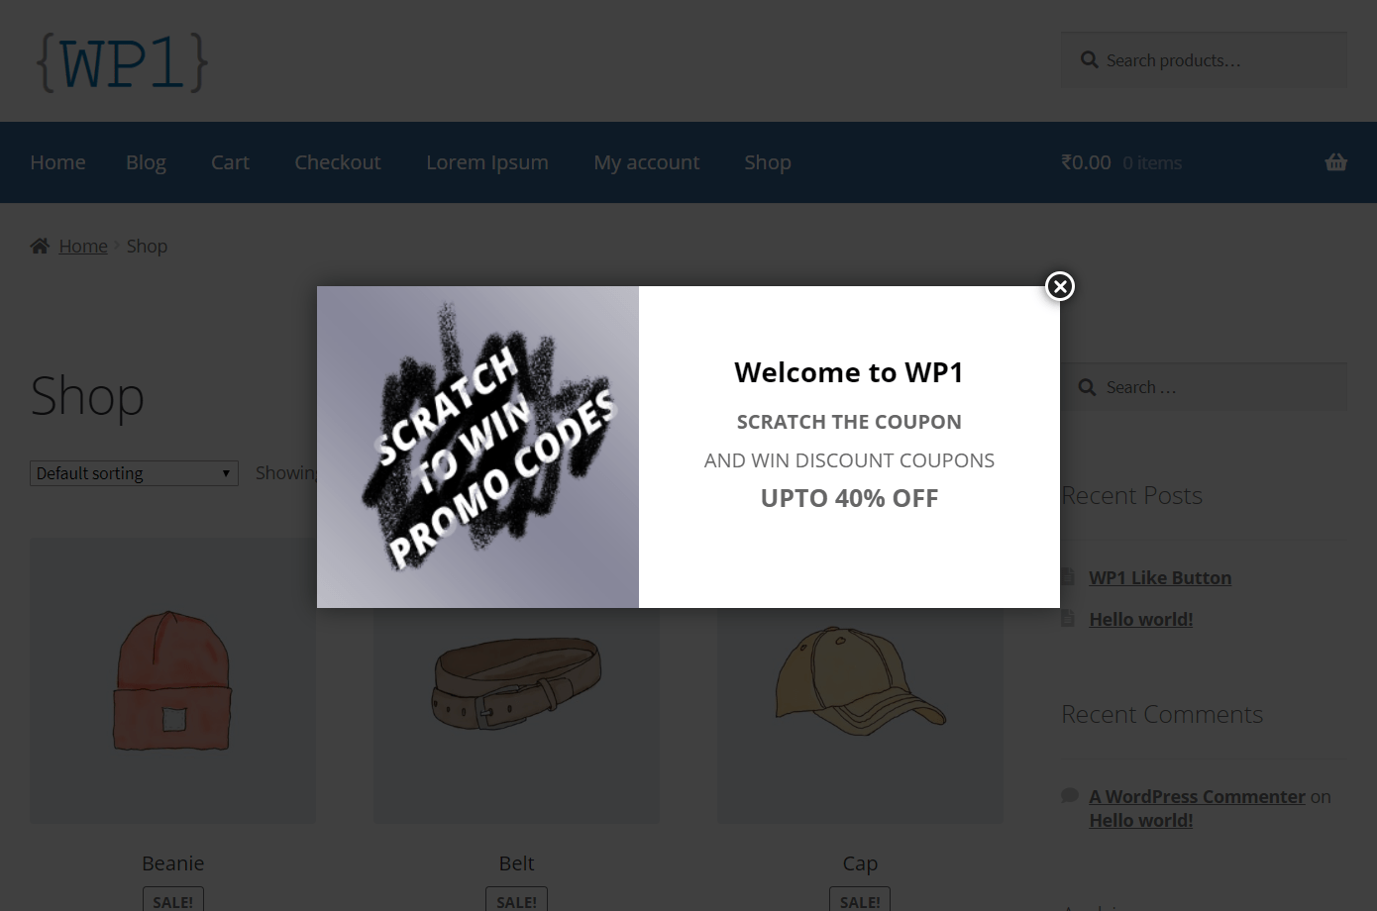Click the home icon in the breadcrumb trail
The image size is (1377, 911).
(40, 245)
